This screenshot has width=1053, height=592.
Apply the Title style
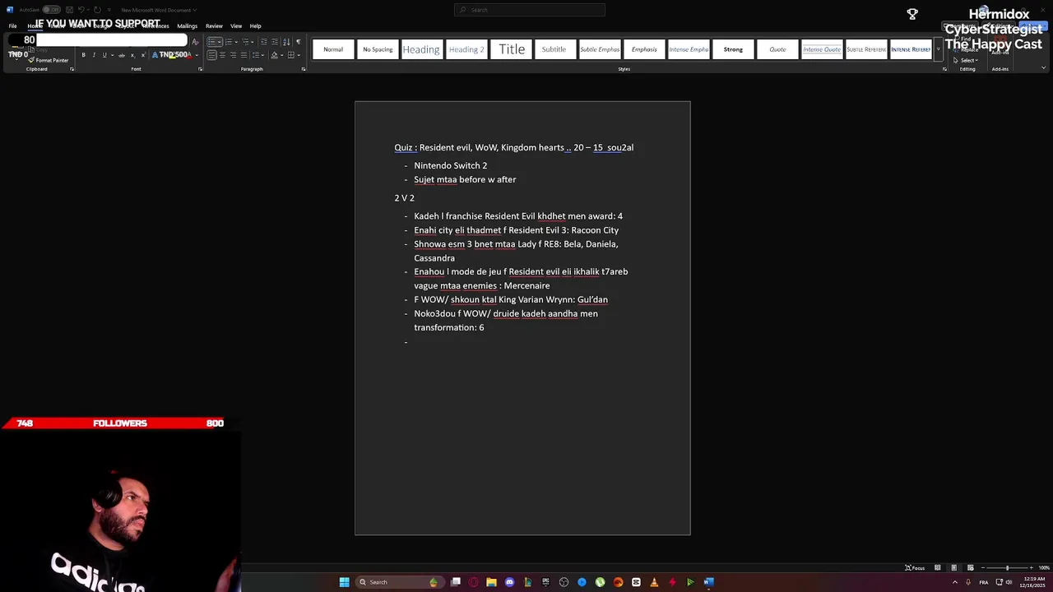512,49
